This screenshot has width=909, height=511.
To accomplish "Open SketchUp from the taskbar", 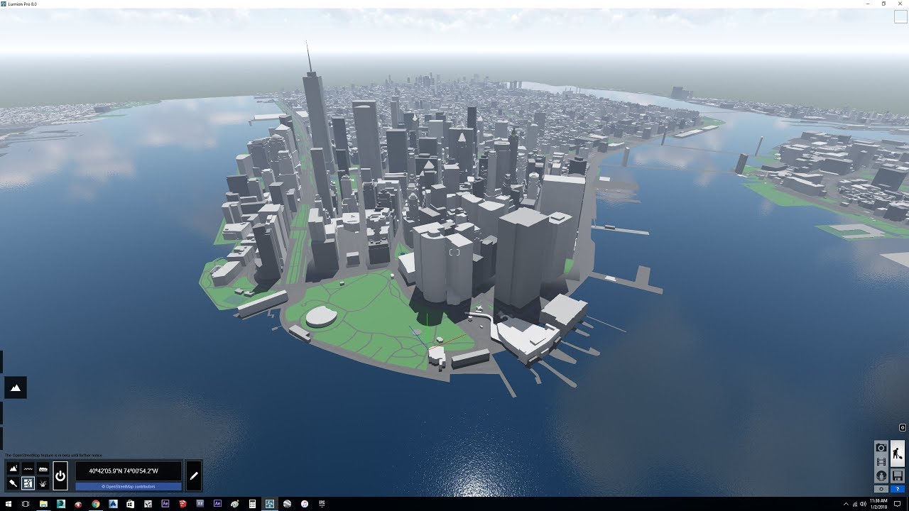I will coord(183,504).
